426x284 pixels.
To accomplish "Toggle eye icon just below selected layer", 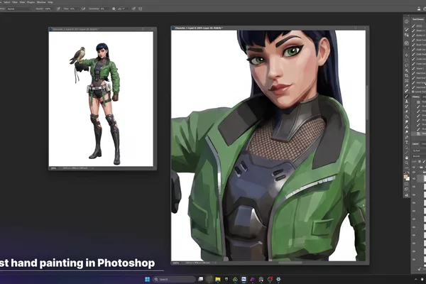I will point(414,187).
